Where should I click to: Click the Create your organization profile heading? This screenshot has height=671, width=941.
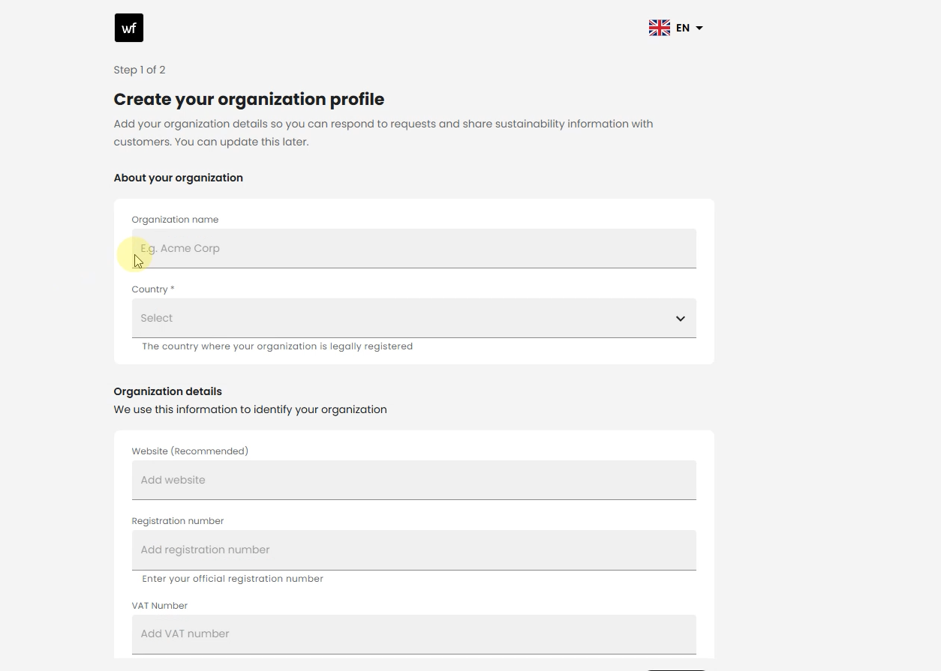(249, 100)
